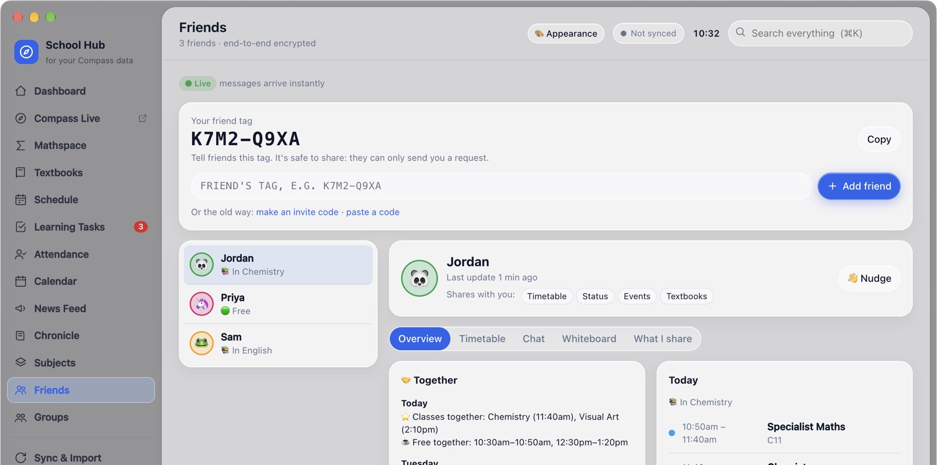
Task: Switch to the Chat tab
Action: pos(534,339)
